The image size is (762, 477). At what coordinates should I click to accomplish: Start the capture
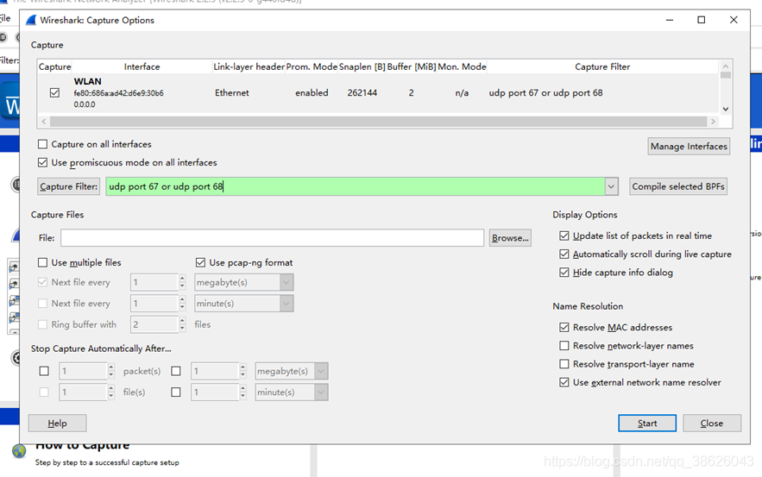pos(647,423)
